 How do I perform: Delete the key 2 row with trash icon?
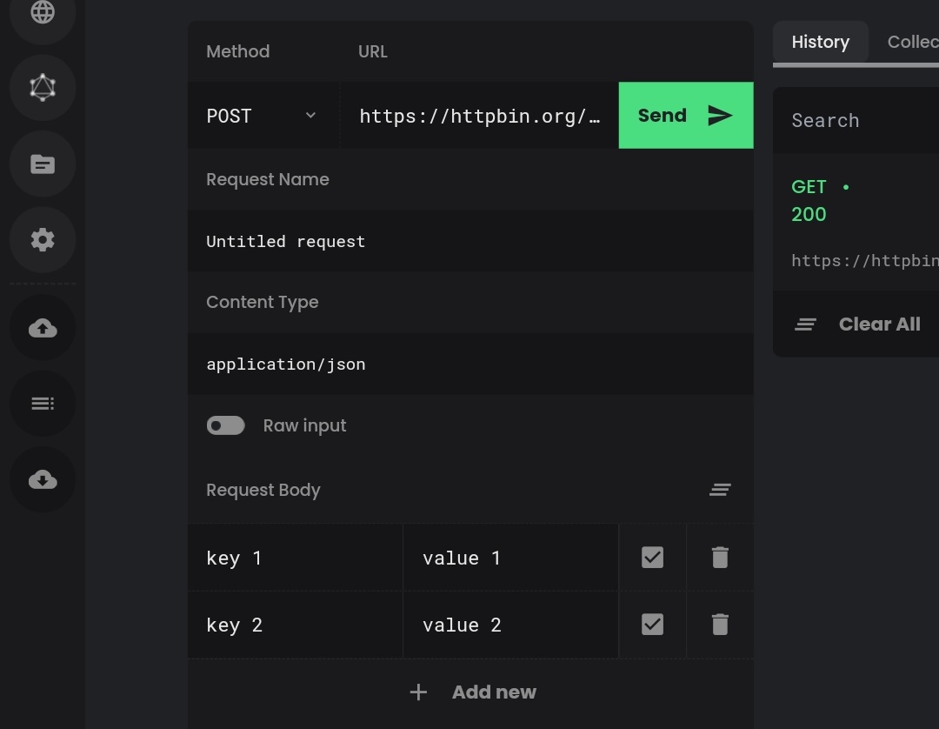pos(719,624)
